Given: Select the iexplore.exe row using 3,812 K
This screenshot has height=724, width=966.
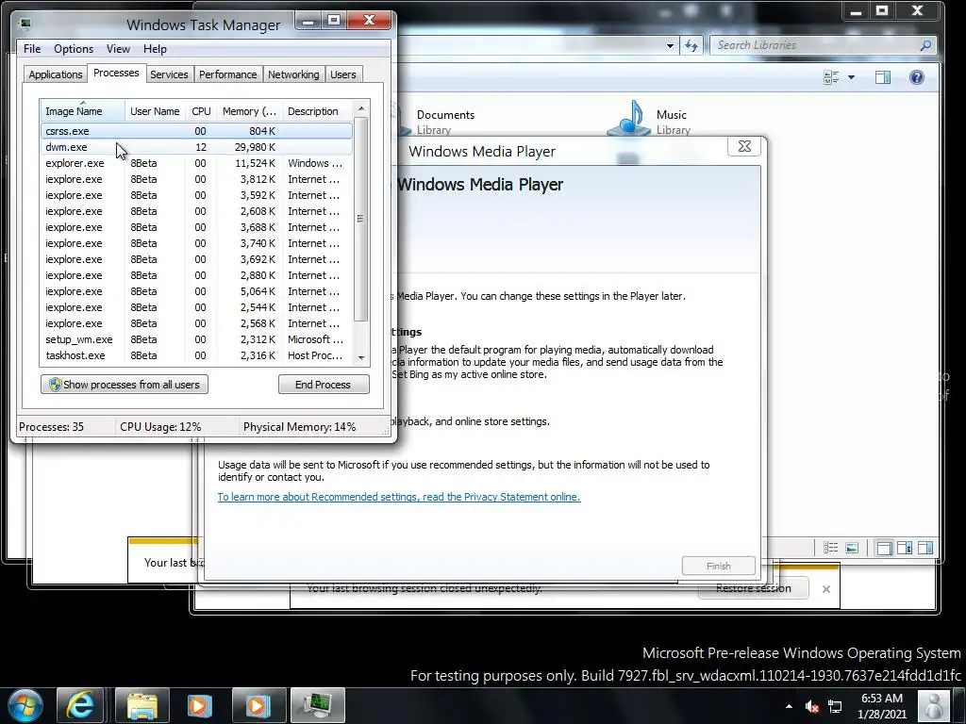Looking at the screenshot, I should click(x=196, y=179).
